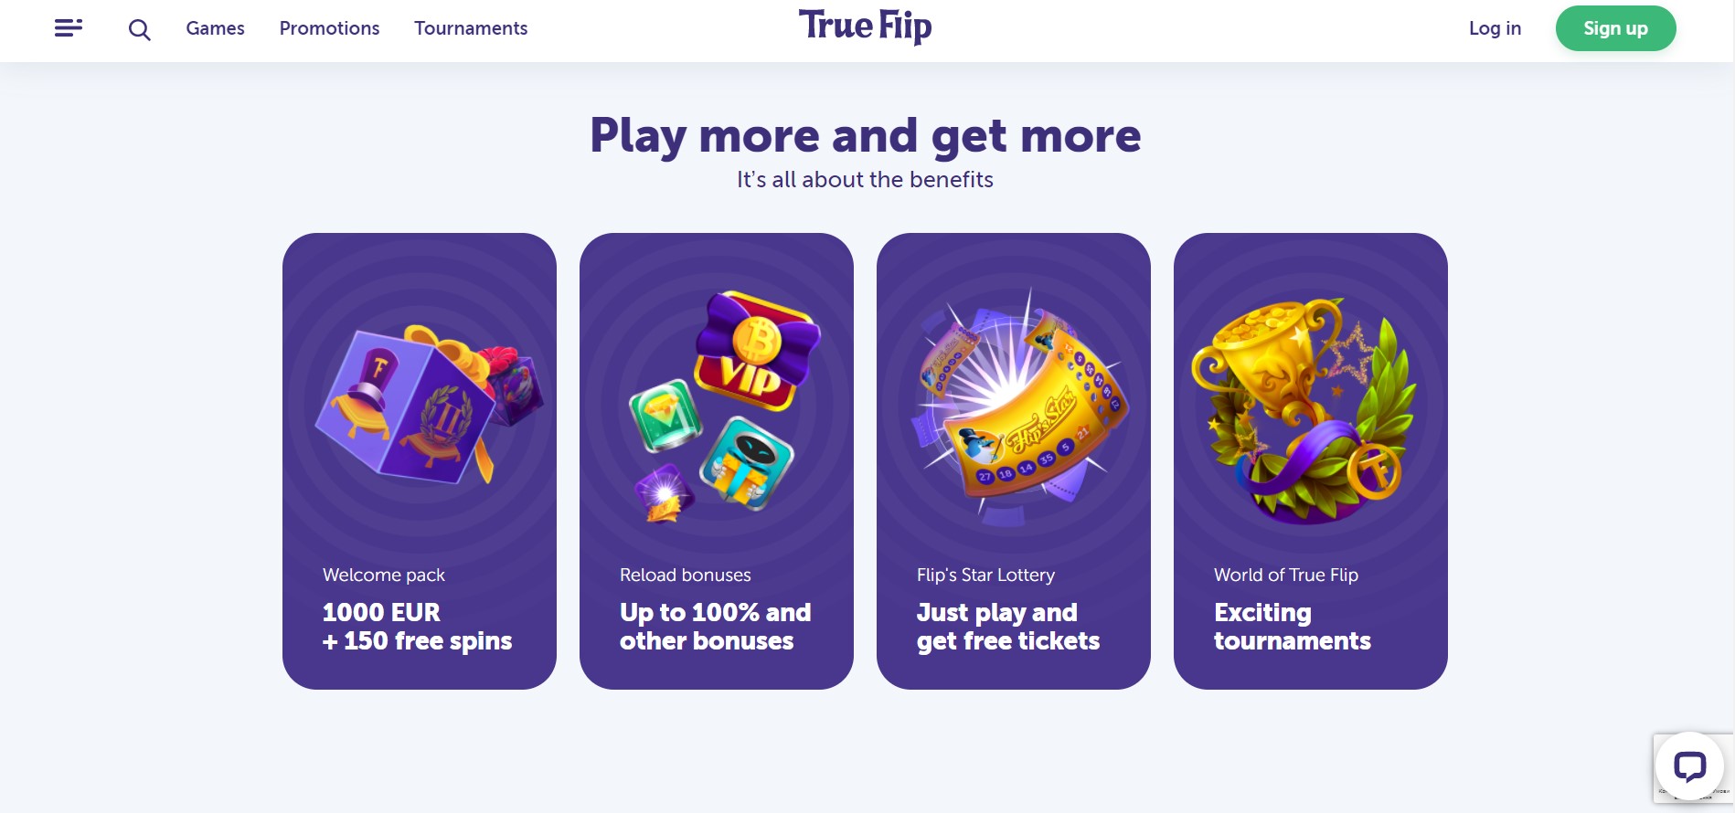The width and height of the screenshot is (1735, 813).
Task: Click Up to 100% and other bonuses
Action: tap(716, 627)
